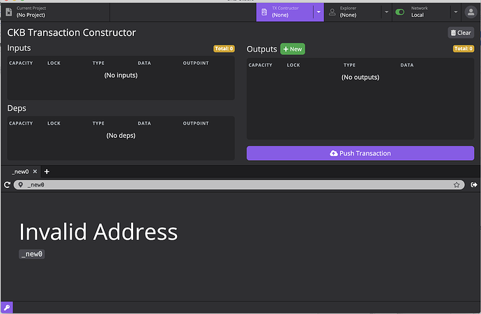Click the Invalid Address heading
This screenshot has height=314, width=481.
pos(98,232)
